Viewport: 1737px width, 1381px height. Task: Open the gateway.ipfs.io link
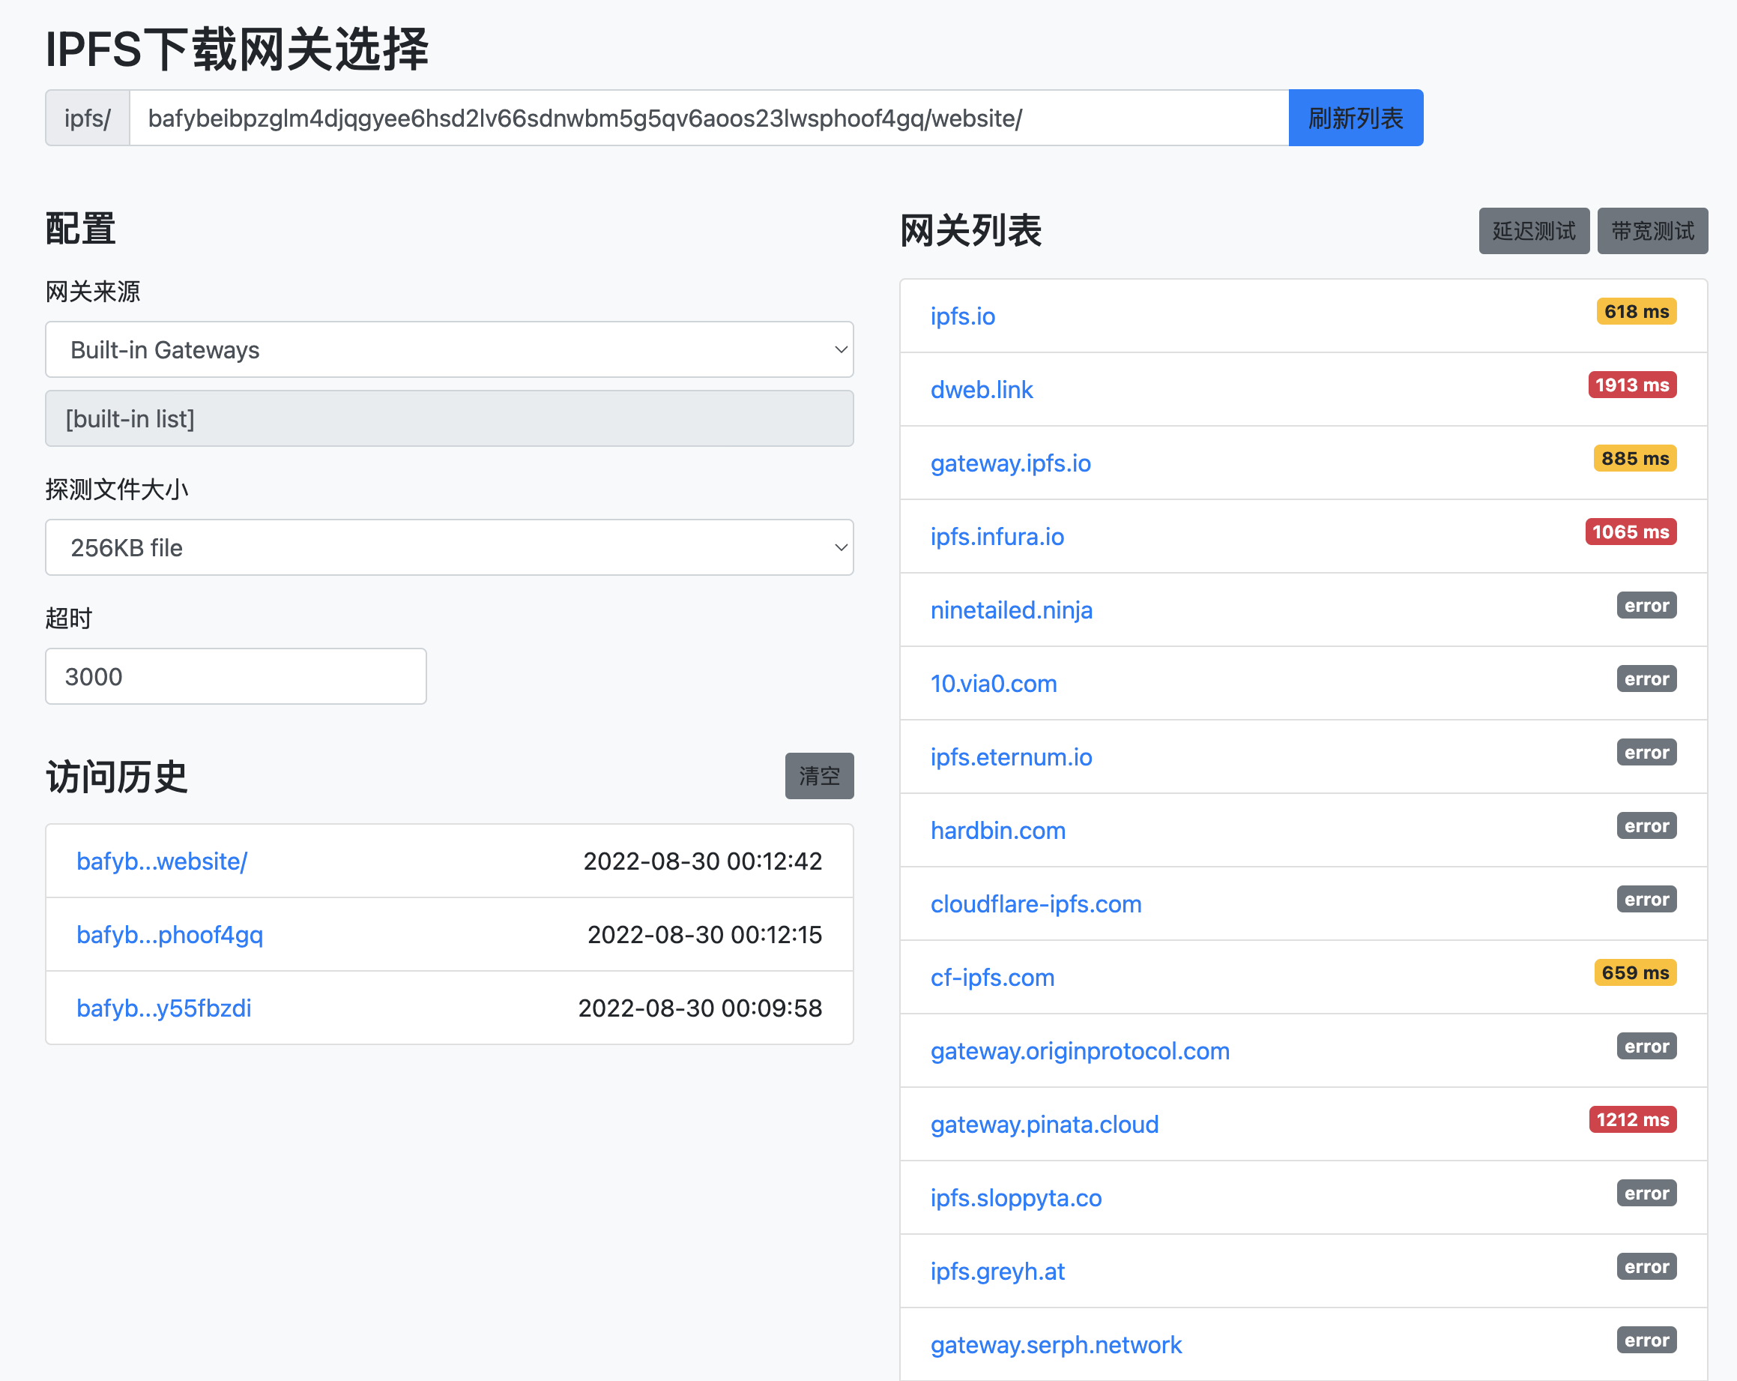click(x=1009, y=463)
